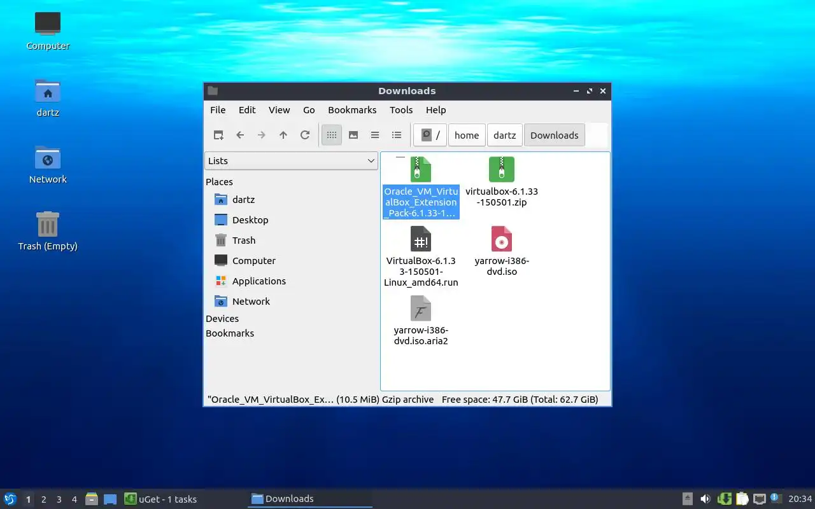Open a new tab in the file manager

218,135
